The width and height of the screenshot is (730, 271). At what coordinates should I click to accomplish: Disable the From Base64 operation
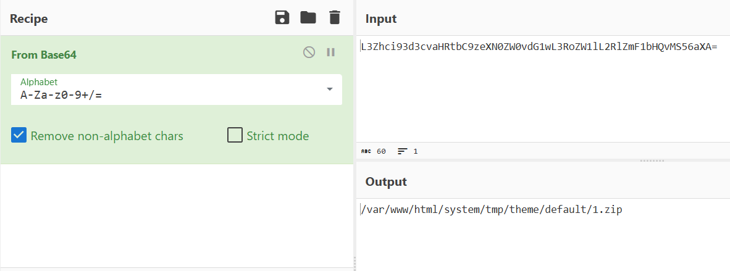pyautogui.click(x=309, y=52)
